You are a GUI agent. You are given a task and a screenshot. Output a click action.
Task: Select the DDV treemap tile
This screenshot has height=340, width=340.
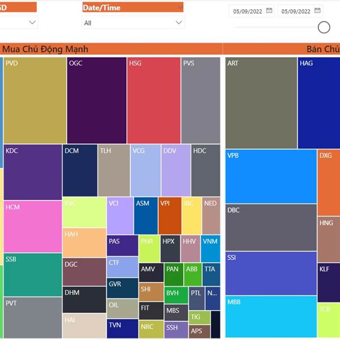pos(176,171)
